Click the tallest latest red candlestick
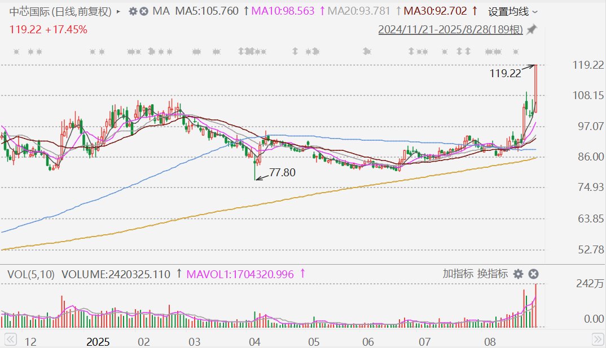Image resolution: width=606 pixels, height=348 pixels. 535,89
